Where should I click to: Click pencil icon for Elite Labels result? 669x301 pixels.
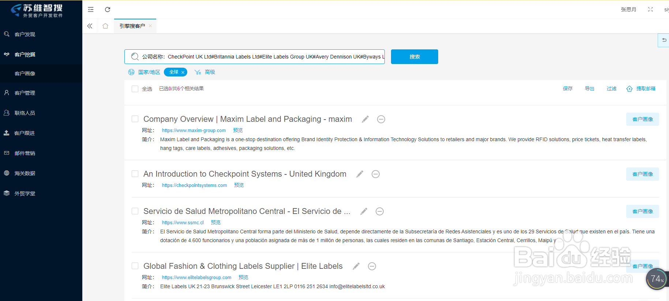pyautogui.click(x=356, y=266)
